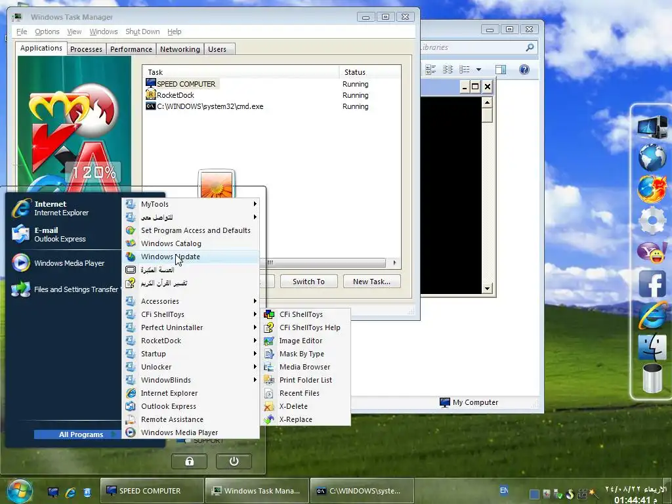Expand the WindowBlinds submenu

click(191, 380)
